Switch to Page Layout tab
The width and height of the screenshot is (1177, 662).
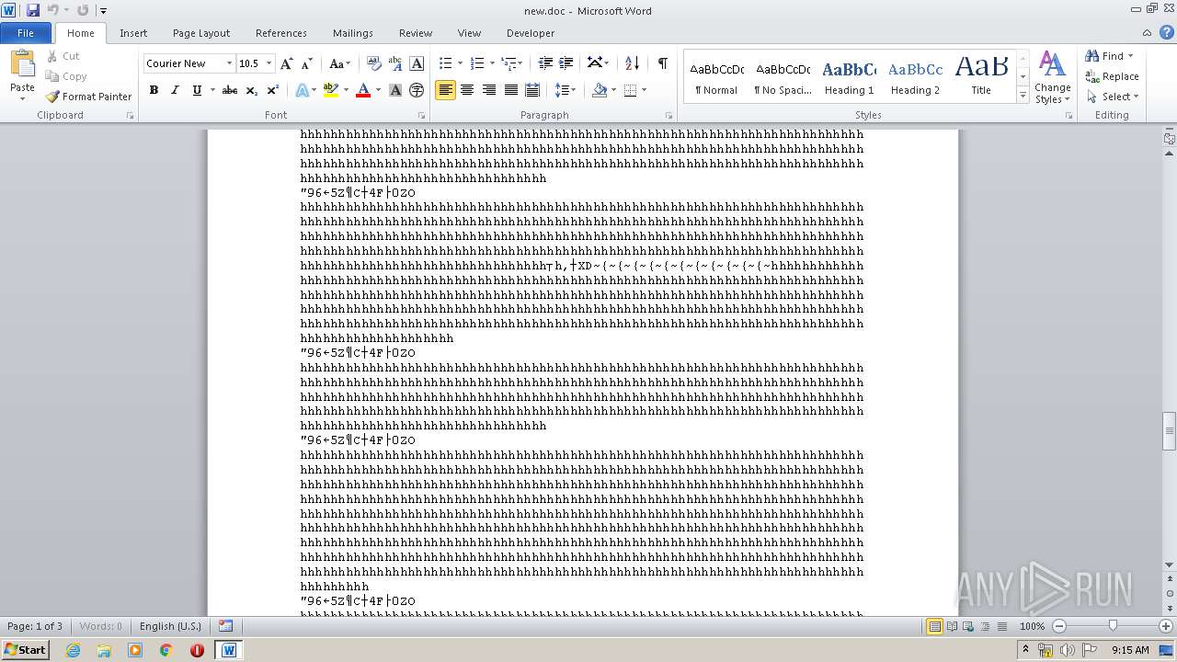pos(201,33)
